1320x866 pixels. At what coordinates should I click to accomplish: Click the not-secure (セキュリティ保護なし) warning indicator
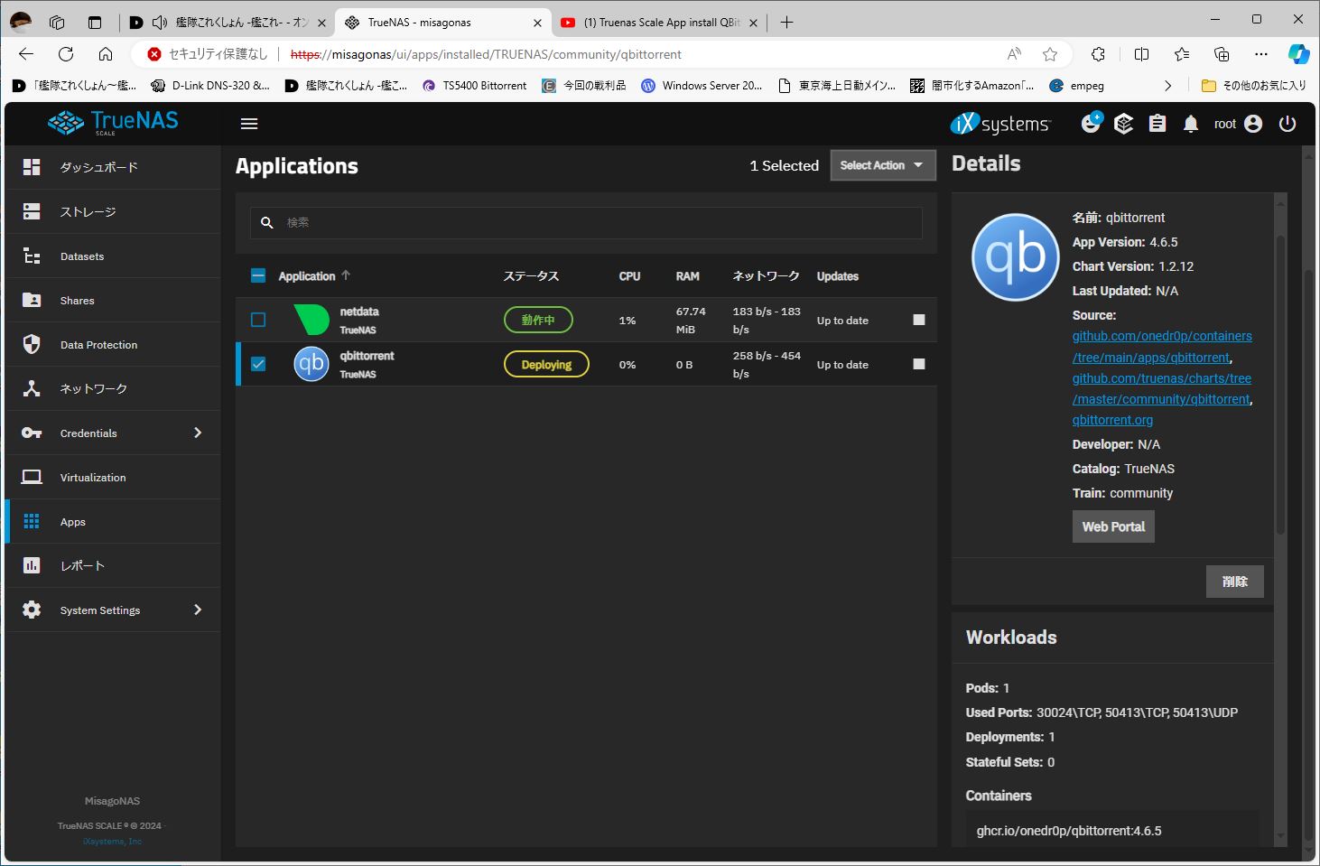[x=208, y=54]
